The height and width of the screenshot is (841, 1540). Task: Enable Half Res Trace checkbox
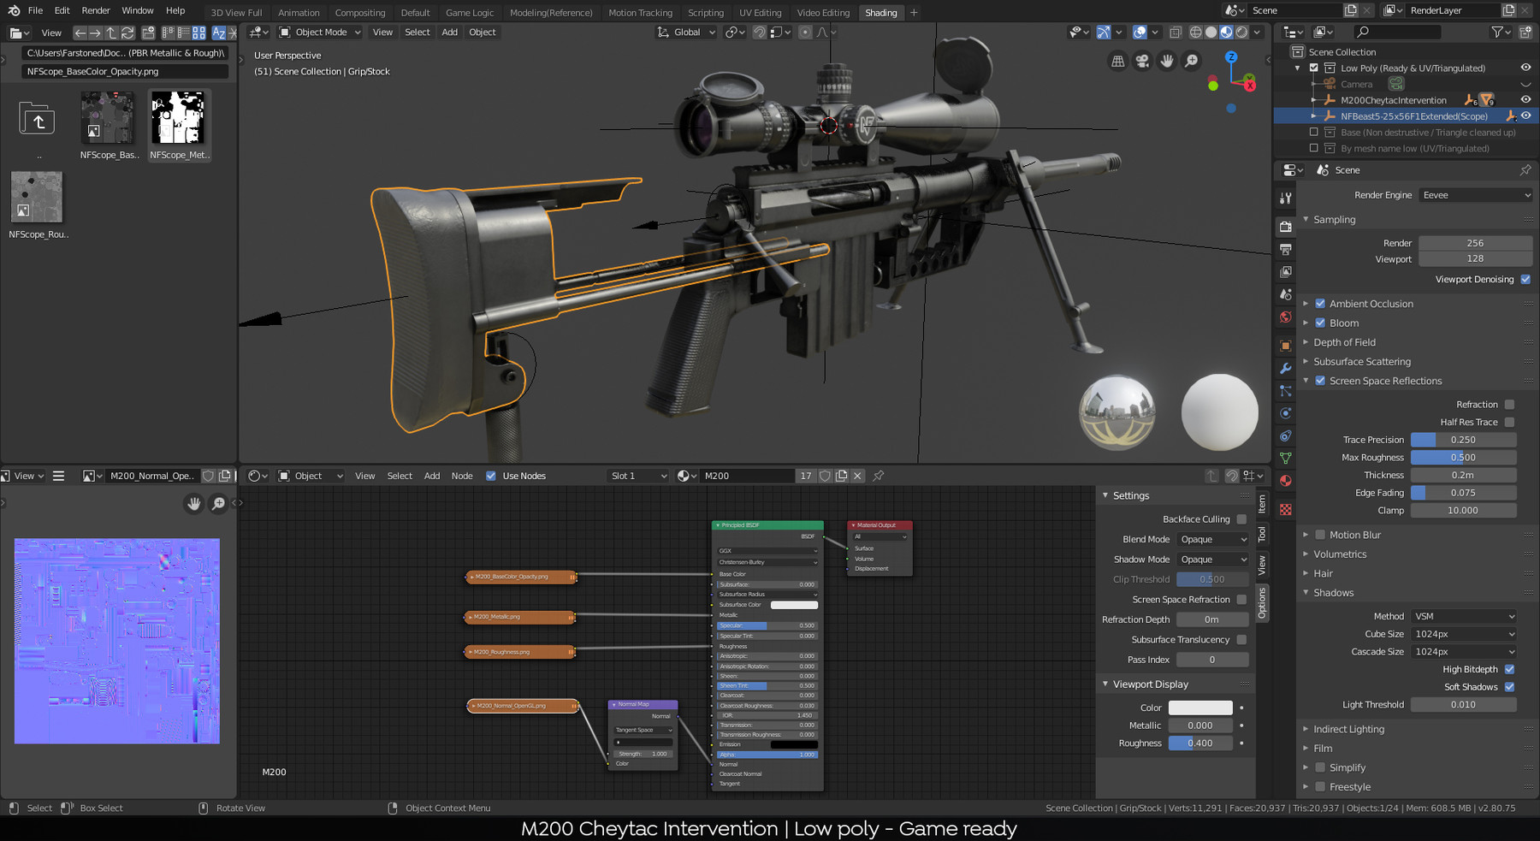click(1509, 422)
